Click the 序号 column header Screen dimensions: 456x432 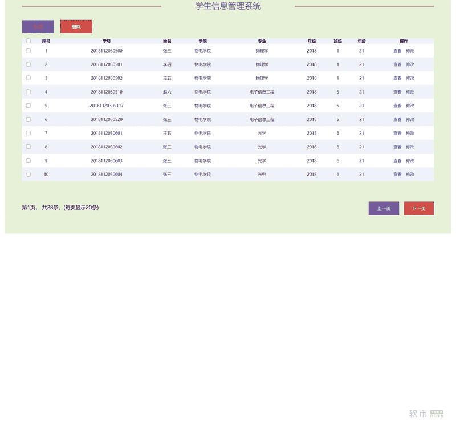pos(46,41)
